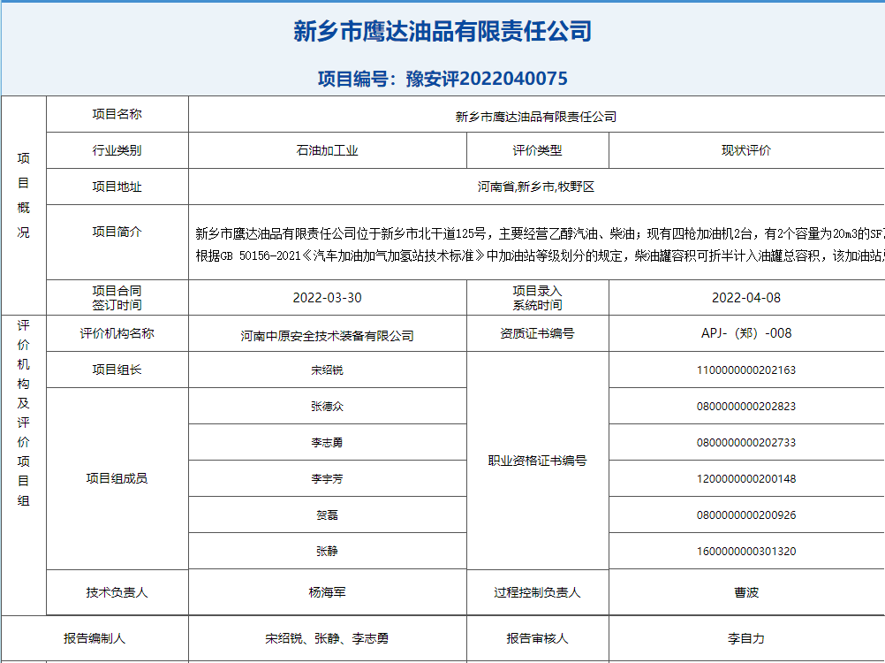885x663 pixels.
Task: Select certificate number APJ-（郑）-008
Action: coord(746,333)
